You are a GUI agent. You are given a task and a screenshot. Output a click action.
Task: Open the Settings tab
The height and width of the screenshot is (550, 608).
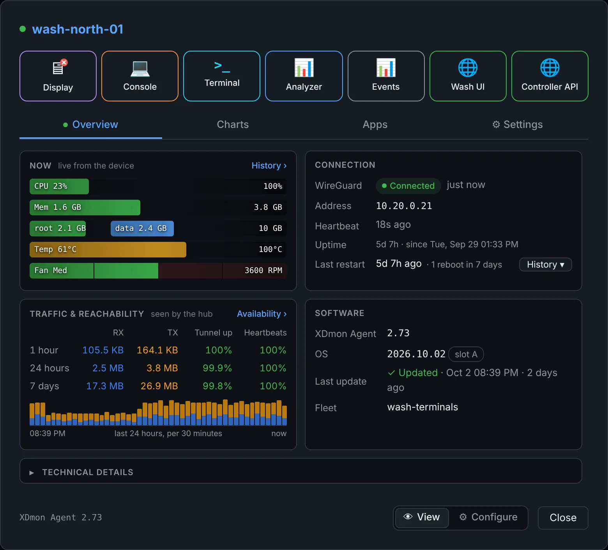pos(518,125)
